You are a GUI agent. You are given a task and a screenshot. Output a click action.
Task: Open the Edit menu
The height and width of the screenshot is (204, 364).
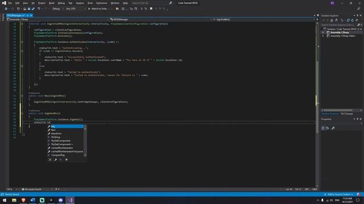coord(18,3)
